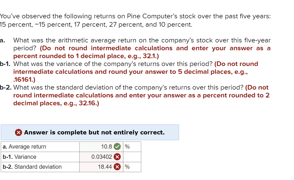Click the red X in the feedback banner
Screen dimensions: 294x180
(x=19, y=132)
